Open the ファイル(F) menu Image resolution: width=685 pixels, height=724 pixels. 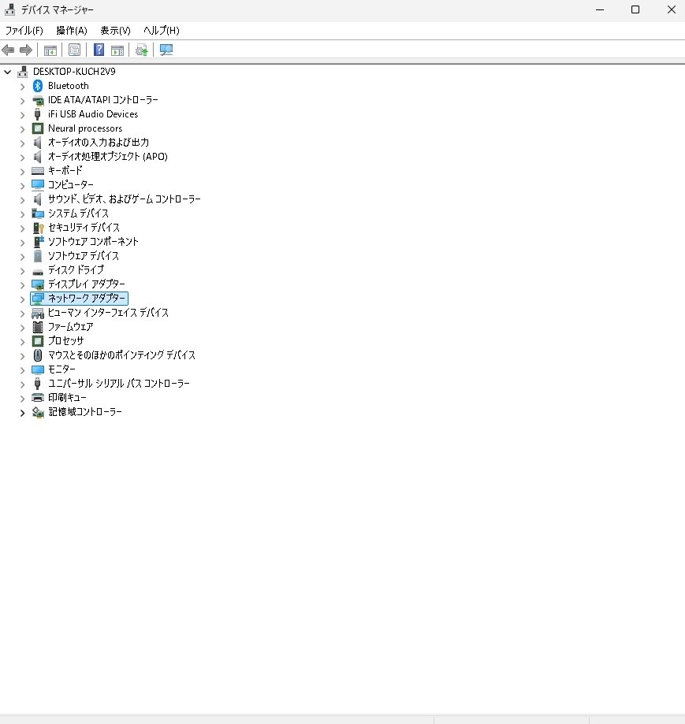(24, 31)
